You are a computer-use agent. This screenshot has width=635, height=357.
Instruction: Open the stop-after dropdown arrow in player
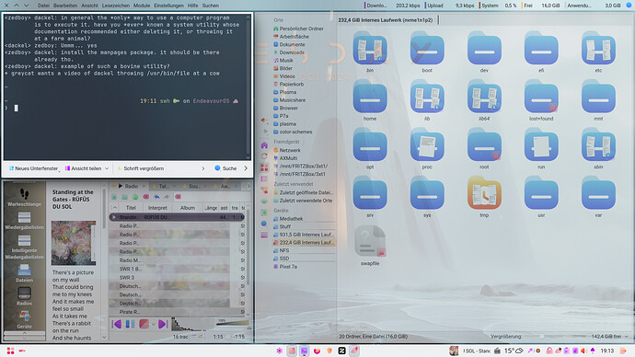[153, 324]
